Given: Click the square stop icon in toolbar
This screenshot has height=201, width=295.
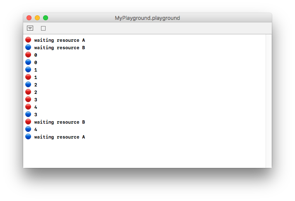Looking at the screenshot, I should tap(43, 29).
